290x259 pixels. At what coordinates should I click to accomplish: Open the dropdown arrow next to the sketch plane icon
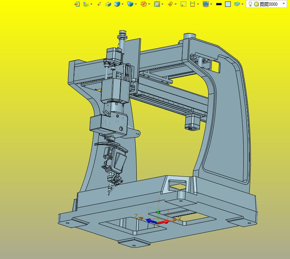(91, 4)
